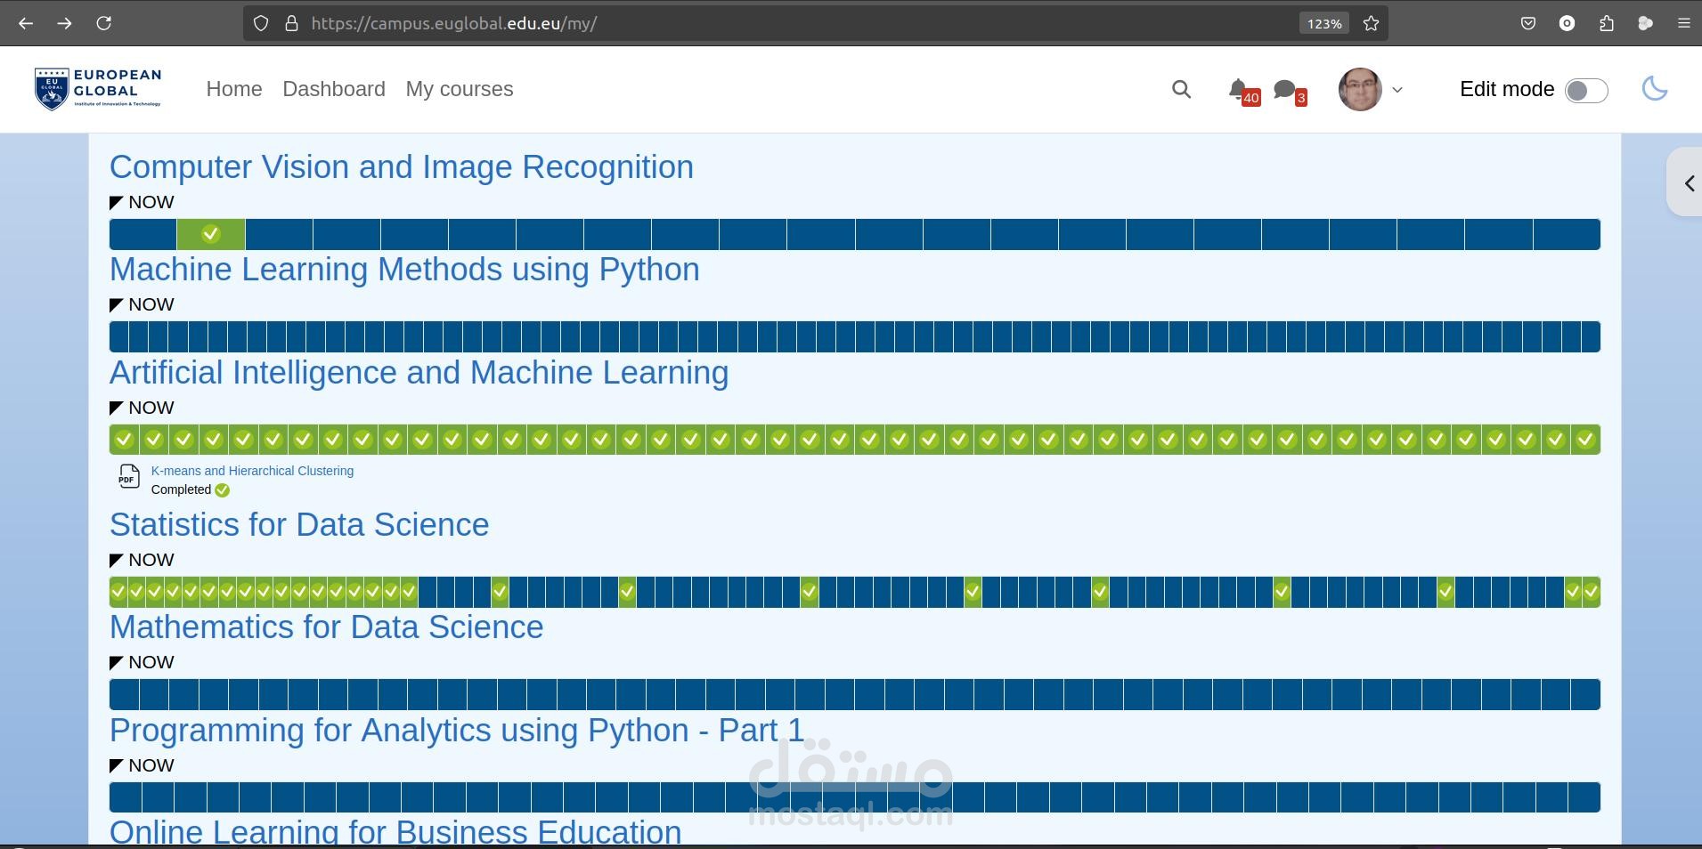This screenshot has height=849, width=1702.
Task: Switch to dark mode moon icon
Action: (1654, 89)
